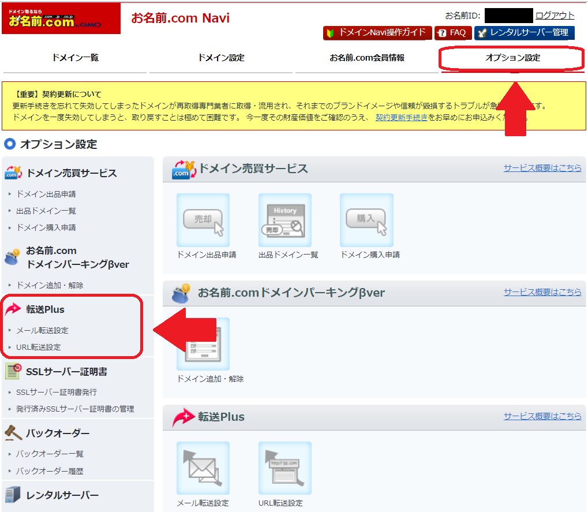Open sidebar URL転送設定 link
588x512 pixels.
38,347
